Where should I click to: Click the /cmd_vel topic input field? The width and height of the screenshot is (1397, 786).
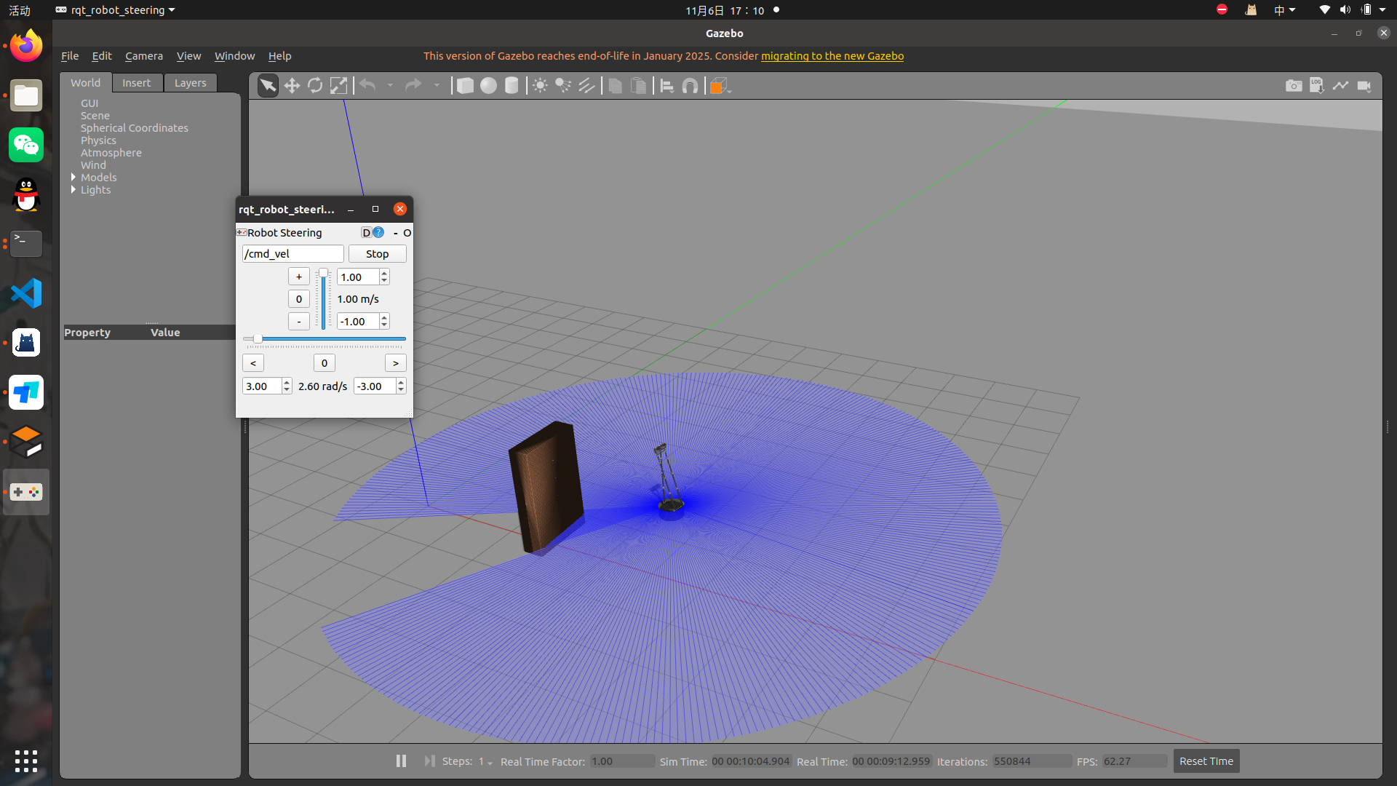[x=292, y=254]
